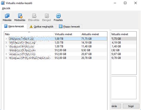Select the 14,19 GB cell in main list

tap(87, 43)
